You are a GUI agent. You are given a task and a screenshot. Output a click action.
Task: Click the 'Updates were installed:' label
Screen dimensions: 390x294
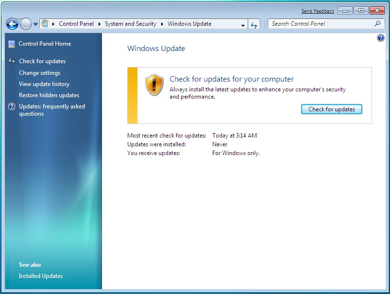(156, 144)
